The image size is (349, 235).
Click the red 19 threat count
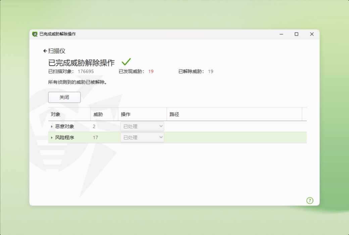click(x=151, y=72)
